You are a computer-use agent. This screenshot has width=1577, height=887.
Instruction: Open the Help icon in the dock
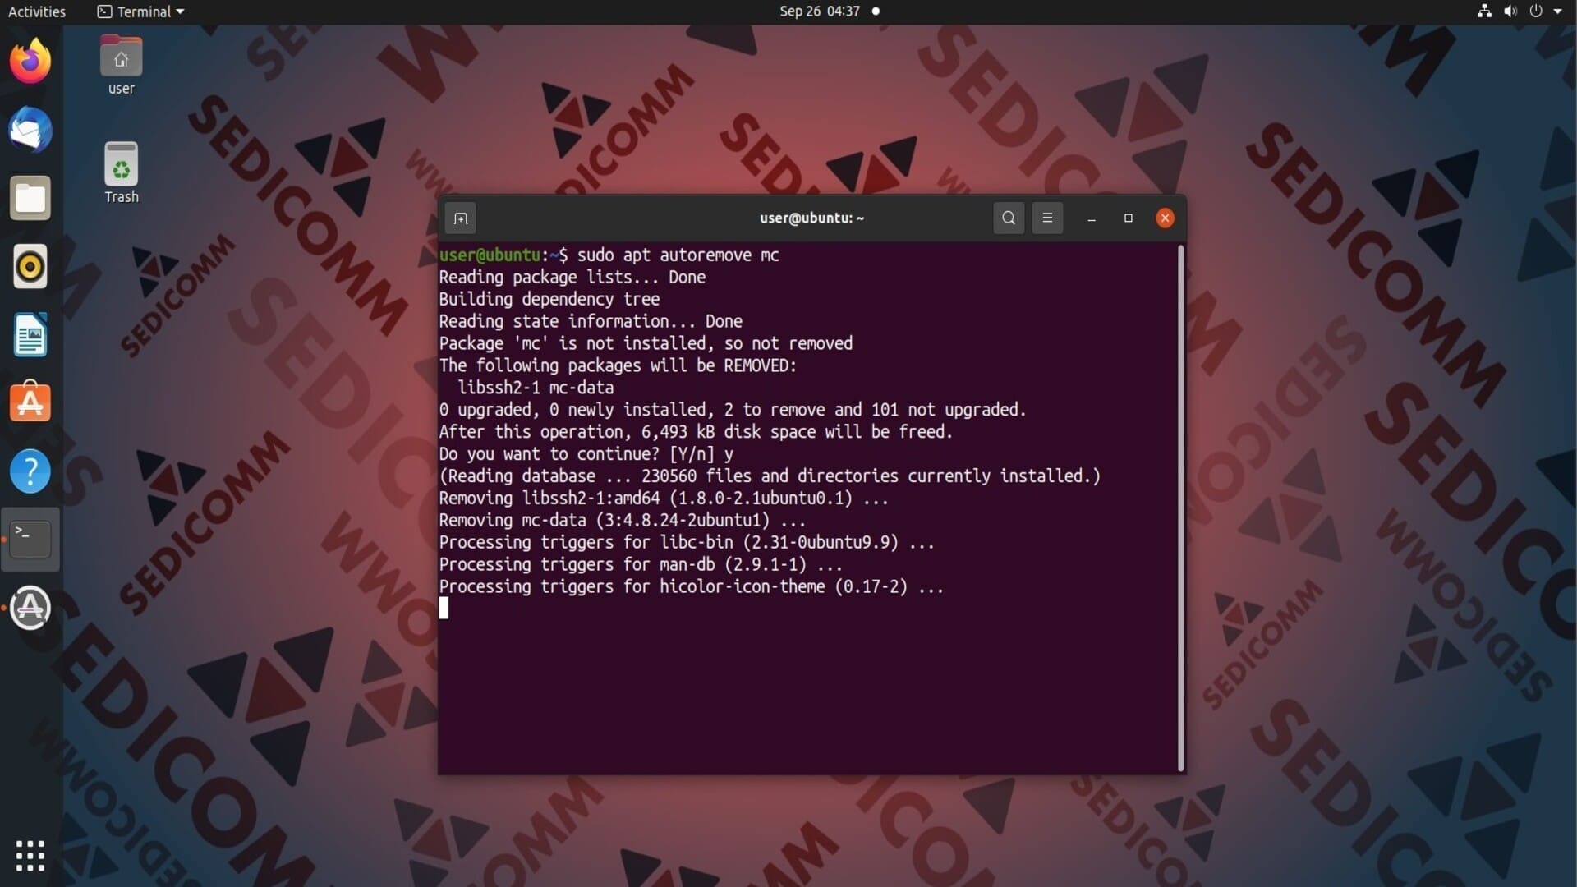click(x=30, y=471)
